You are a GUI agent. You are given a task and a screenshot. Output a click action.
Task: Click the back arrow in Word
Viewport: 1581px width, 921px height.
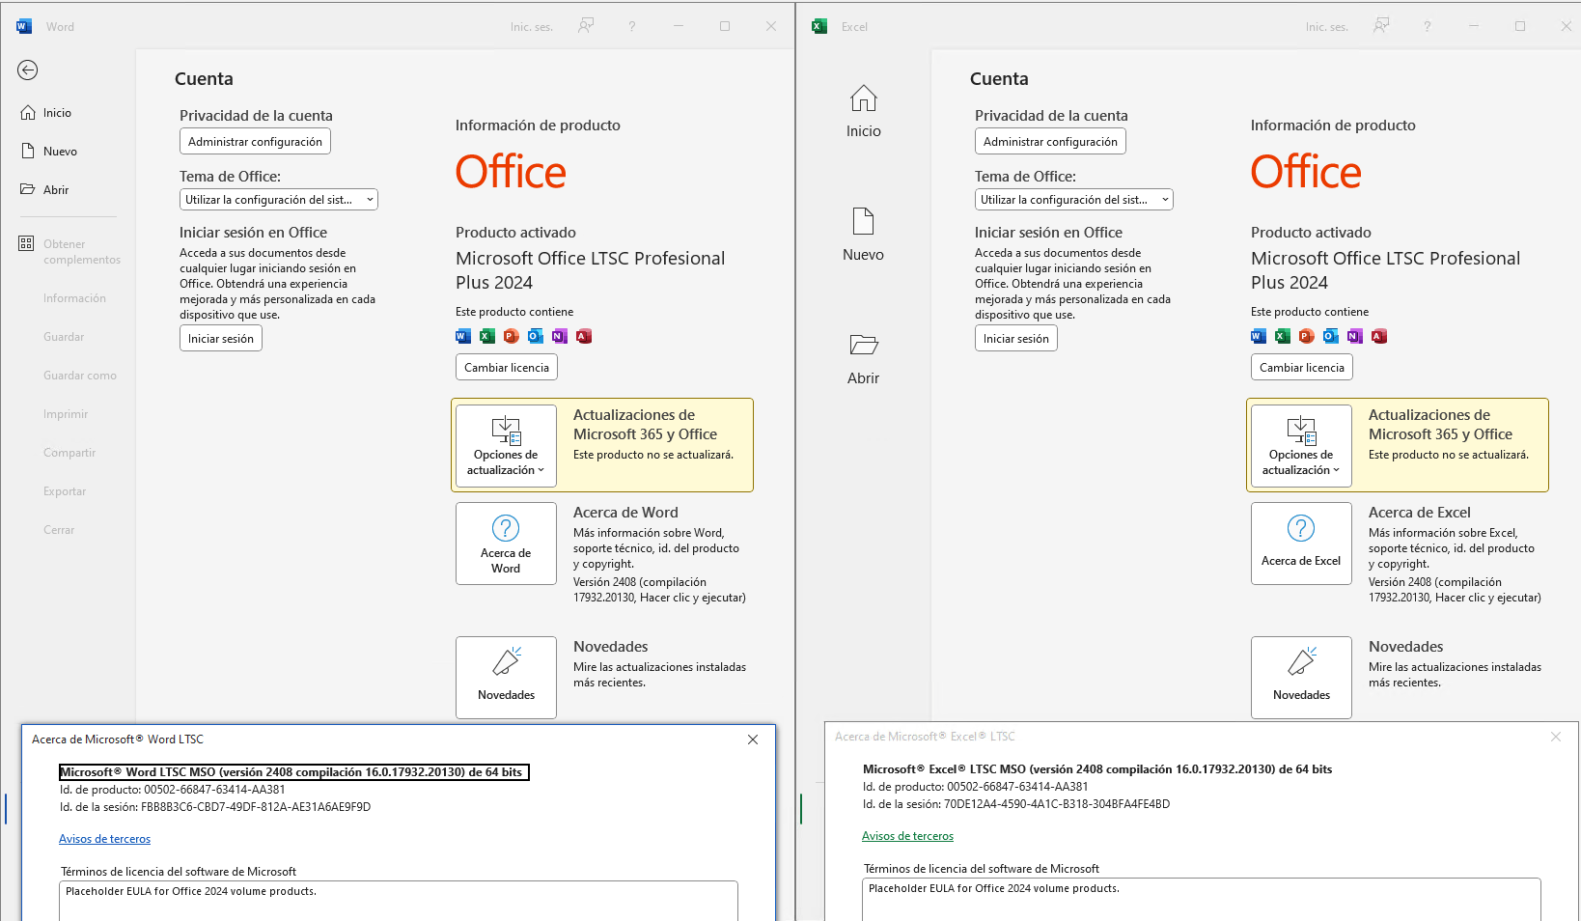(x=28, y=70)
